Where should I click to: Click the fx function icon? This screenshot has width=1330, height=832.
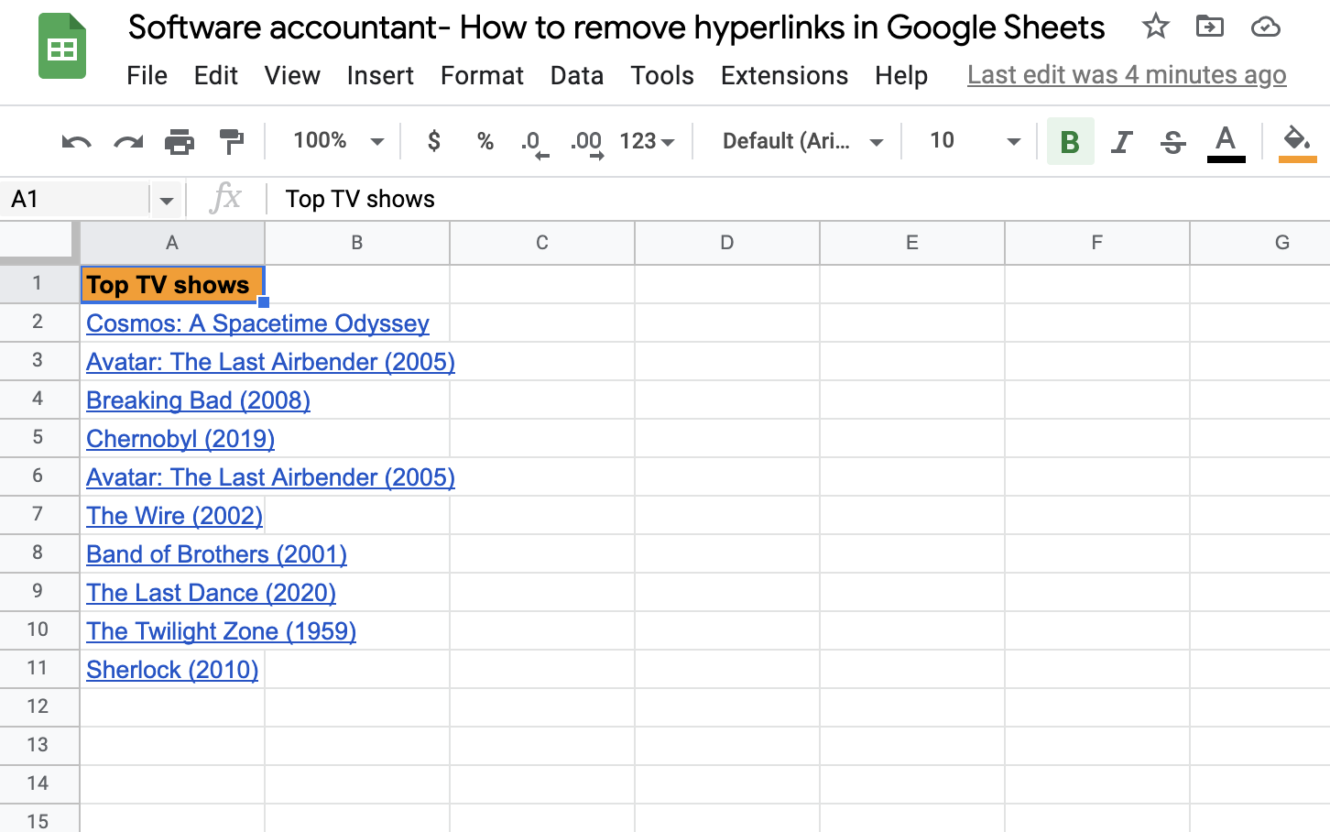click(225, 198)
